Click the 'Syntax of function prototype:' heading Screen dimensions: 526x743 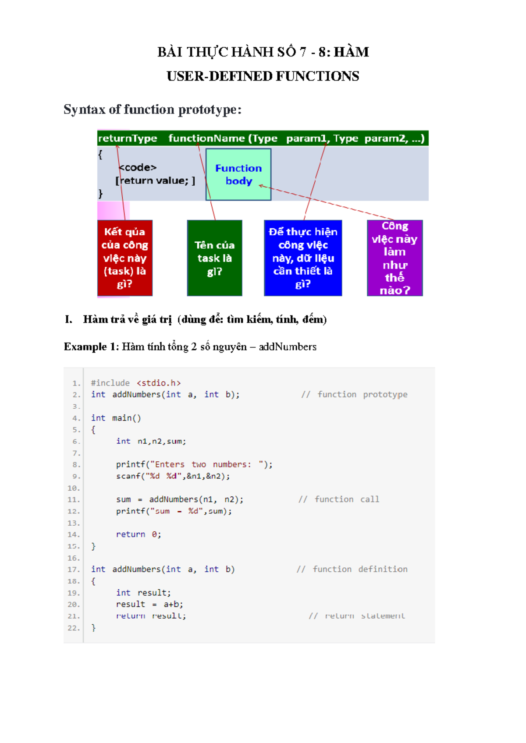[153, 109]
